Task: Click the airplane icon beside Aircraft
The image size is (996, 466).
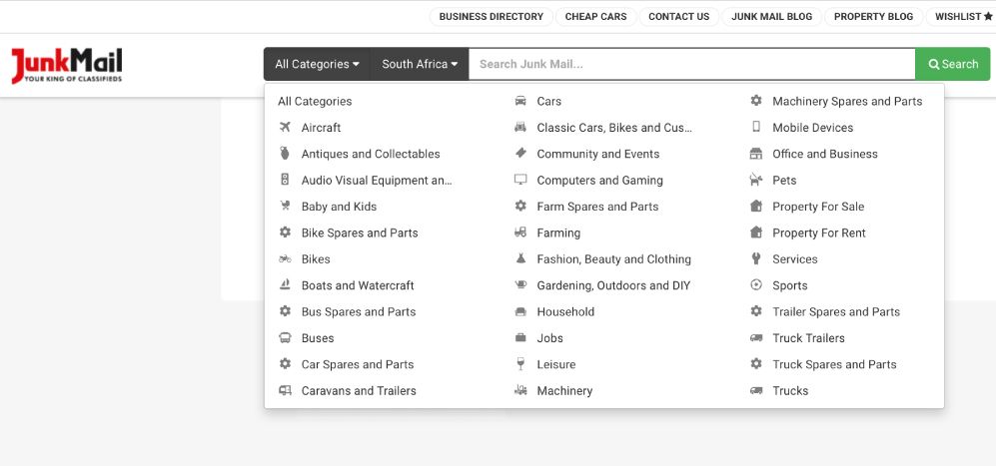Action: point(285,127)
